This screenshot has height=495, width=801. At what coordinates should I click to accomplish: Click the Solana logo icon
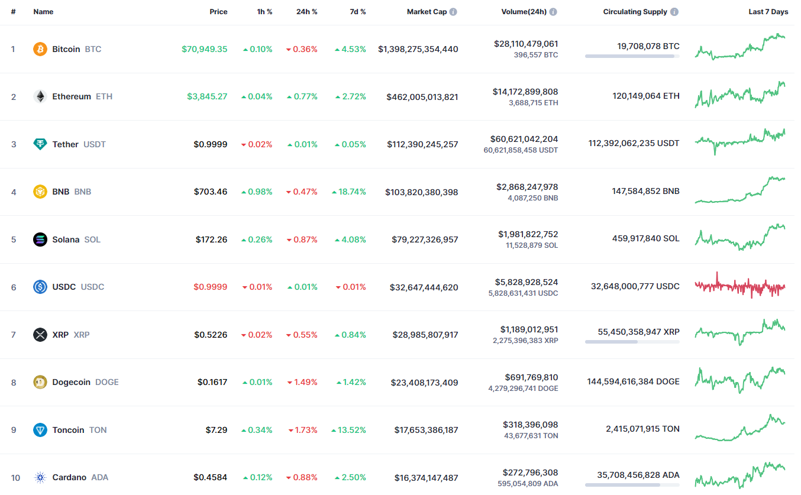coord(40,240)
